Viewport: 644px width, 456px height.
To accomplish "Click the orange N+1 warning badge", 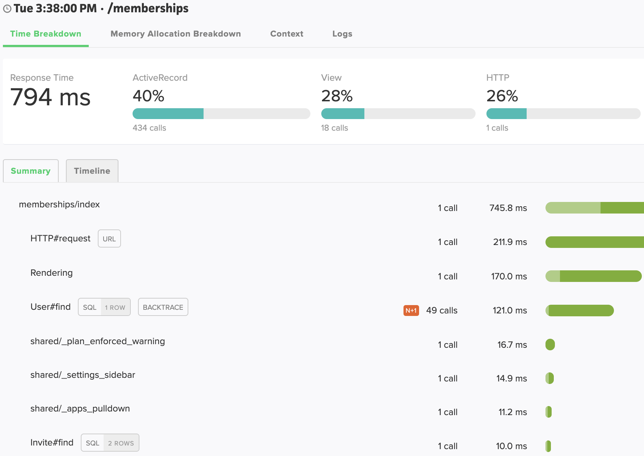I will tap(411, 311).
